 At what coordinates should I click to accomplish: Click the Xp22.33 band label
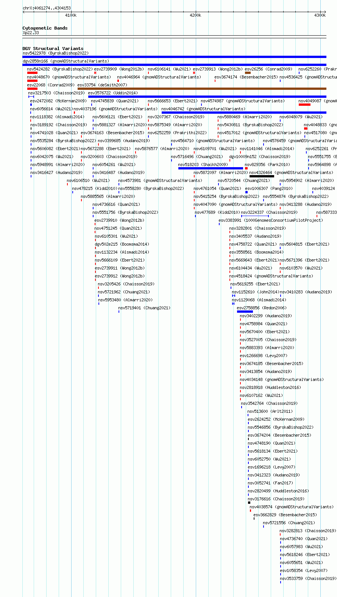(x=31, y=33)
